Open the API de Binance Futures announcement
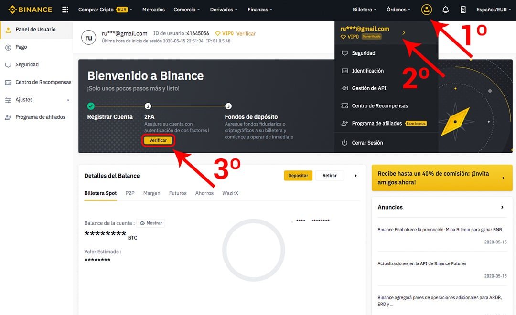516x315 pixels. click(422, 264)
